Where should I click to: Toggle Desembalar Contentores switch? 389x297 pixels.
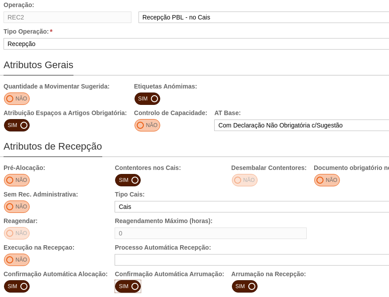tap(245, 180)
